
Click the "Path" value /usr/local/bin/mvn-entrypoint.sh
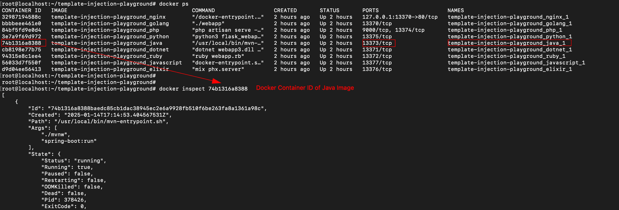pos(111,121)
